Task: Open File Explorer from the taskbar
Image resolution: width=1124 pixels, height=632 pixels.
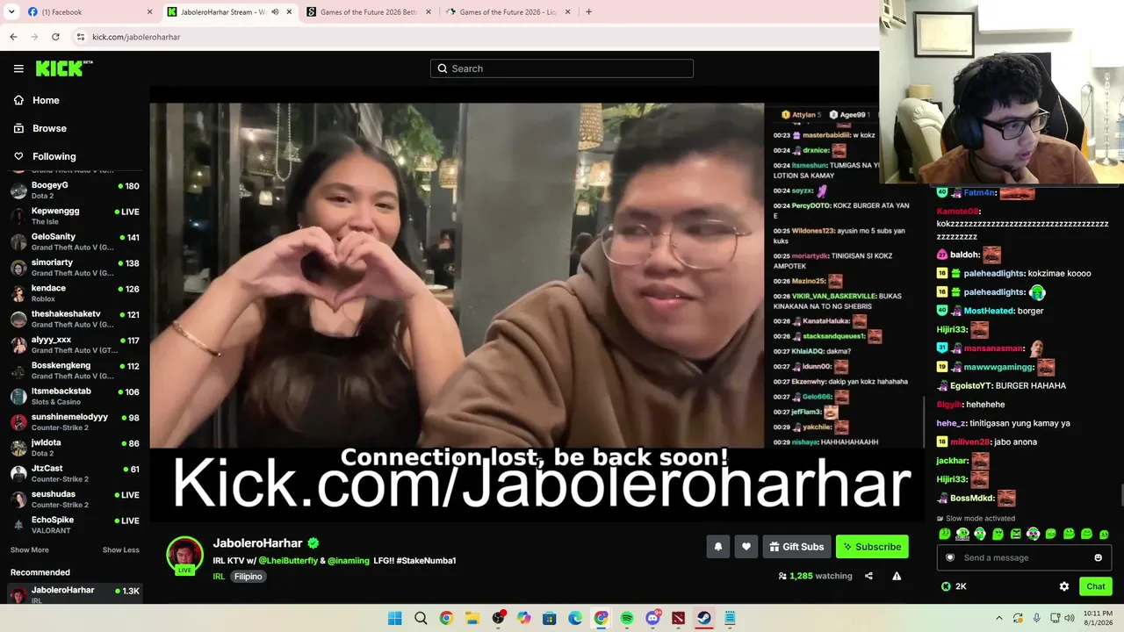Action: (x=472, y=618)
